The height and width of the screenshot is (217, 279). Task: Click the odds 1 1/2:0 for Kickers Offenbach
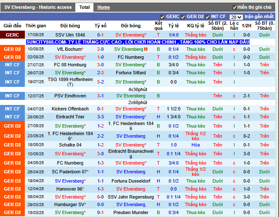pos(173,109)
